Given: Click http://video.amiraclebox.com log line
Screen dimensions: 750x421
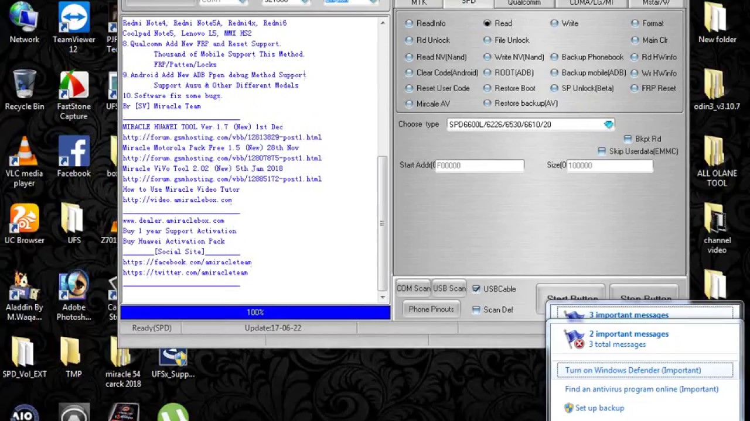Looking at the screenshot, I should [x=178, y=200].
